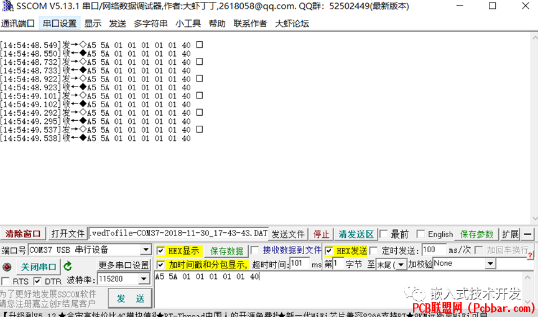Click the log line at 14:54:49.295
Screen dimensions: 538x317
[x=95, y=121]
